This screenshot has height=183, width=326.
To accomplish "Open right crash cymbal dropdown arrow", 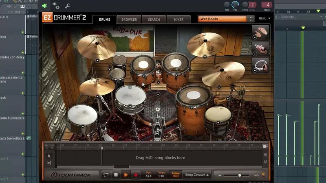I will pos(205,57).
